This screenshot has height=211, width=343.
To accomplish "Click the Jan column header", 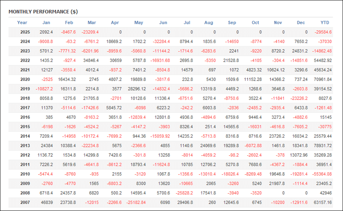I will pos(46,22).
